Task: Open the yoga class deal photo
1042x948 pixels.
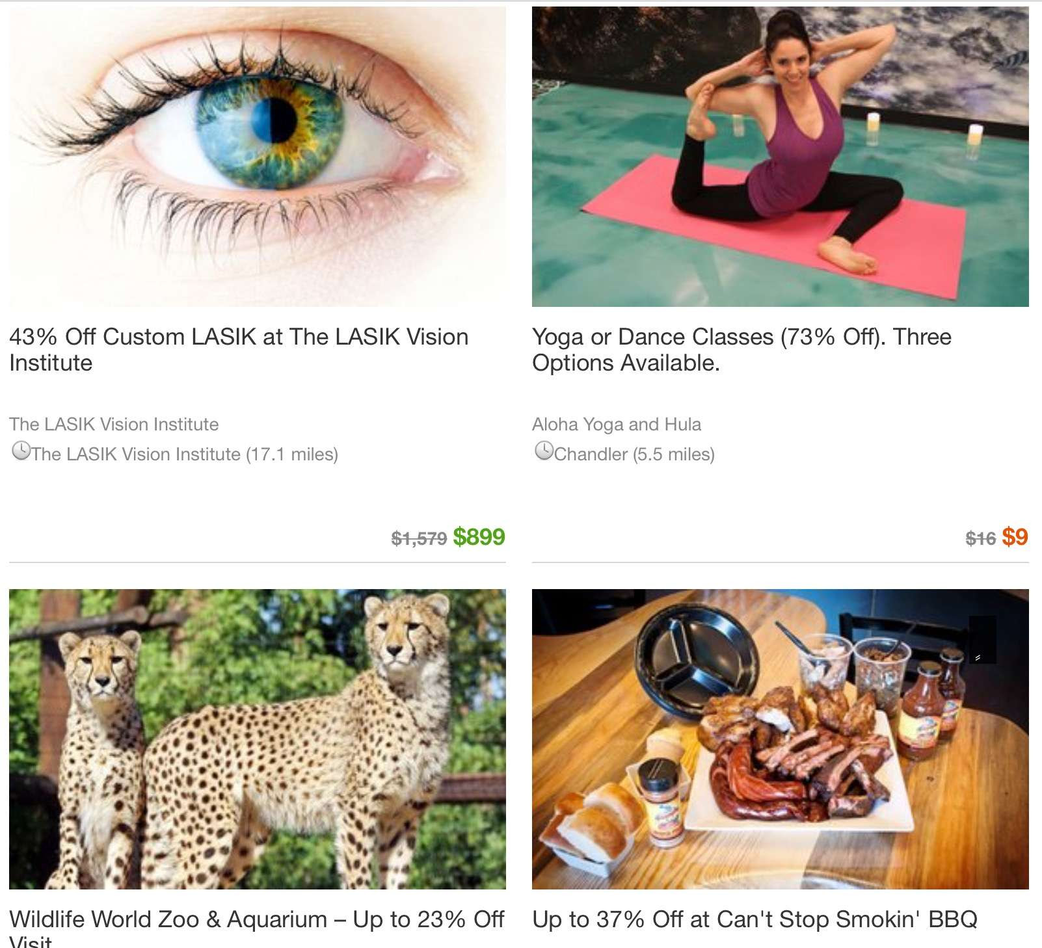Action: click(781, 157)
